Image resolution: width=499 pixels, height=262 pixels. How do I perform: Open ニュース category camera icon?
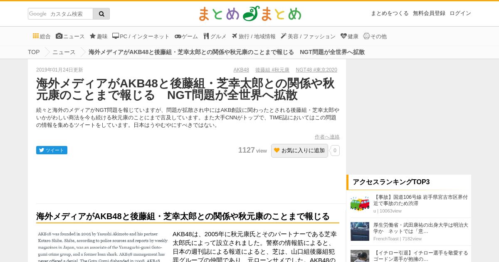click(x=59, y=36)
